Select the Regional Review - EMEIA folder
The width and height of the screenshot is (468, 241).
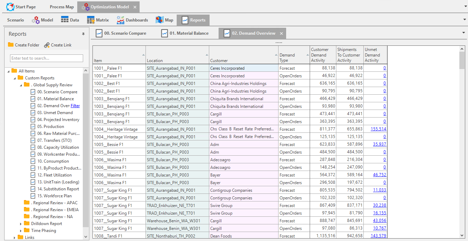point(55,209)
